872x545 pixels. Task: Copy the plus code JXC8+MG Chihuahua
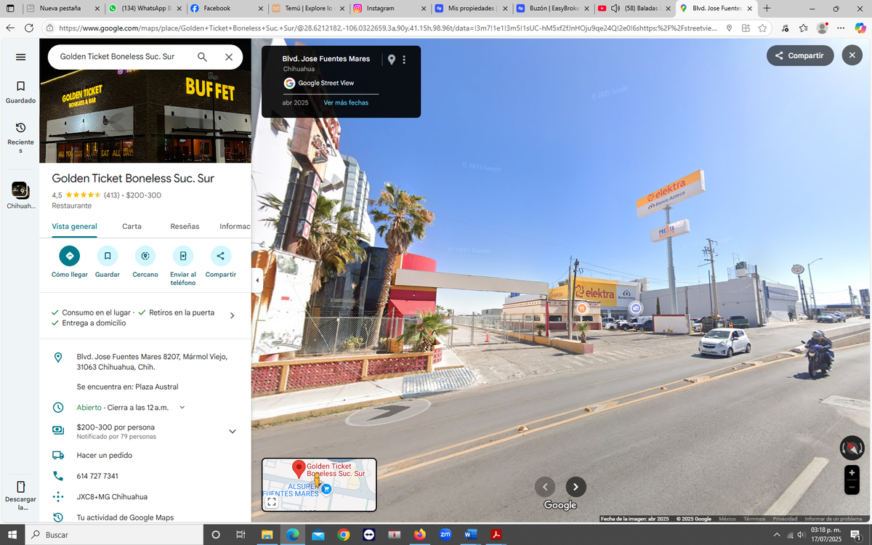click(x=112, y=497)
